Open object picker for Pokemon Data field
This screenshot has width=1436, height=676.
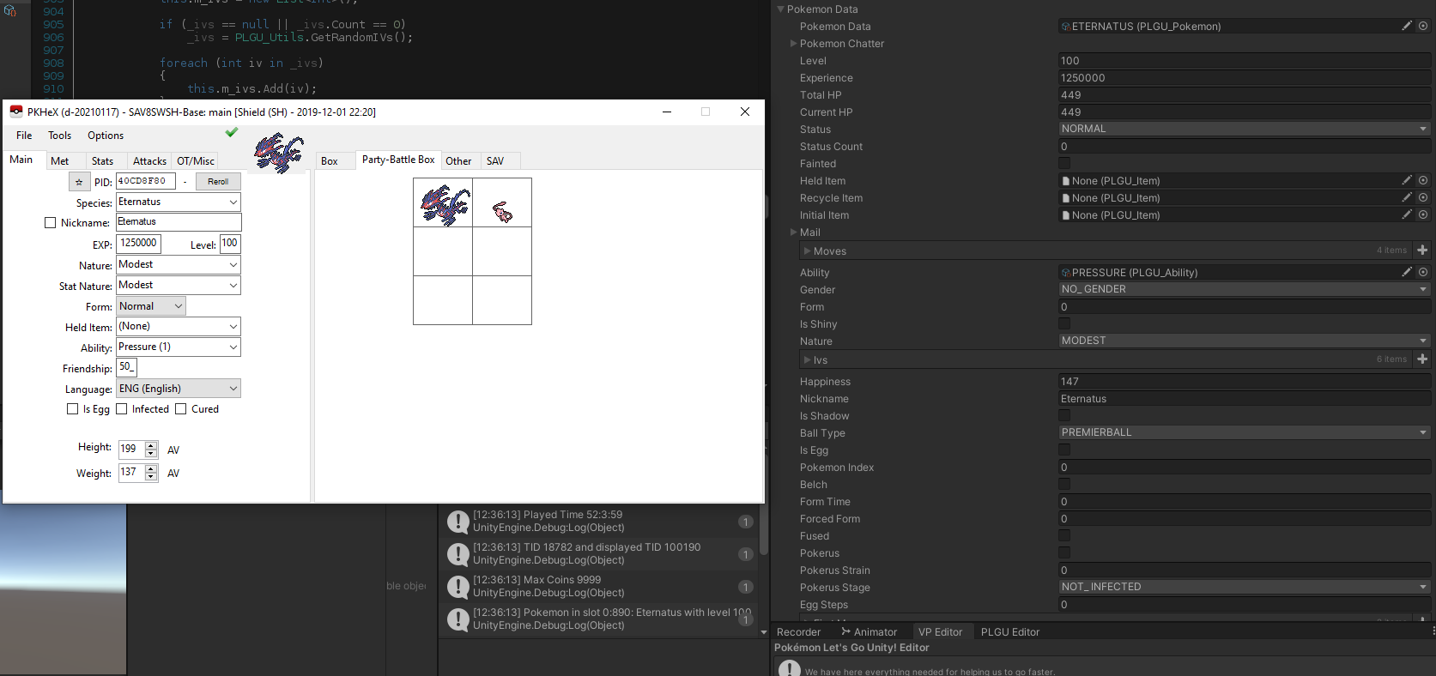pos(1423,26)
